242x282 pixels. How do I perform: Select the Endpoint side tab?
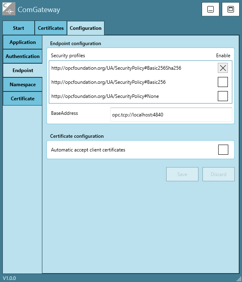(23, 70)
